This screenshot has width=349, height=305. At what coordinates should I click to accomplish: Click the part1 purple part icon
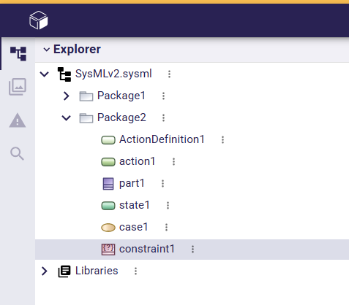click(x=108, y=184)
